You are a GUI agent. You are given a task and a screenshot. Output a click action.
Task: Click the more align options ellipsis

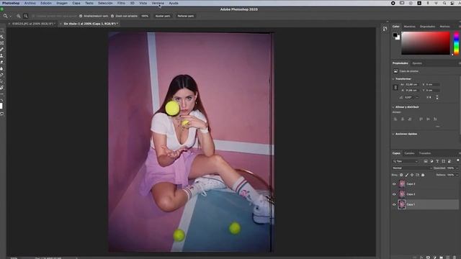[438, 127]
